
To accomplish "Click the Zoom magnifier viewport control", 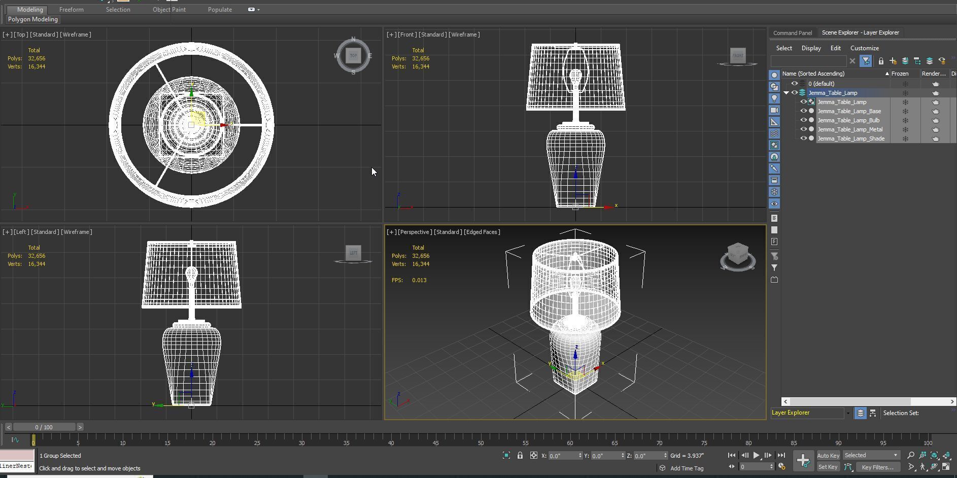I will pos(911,456).
